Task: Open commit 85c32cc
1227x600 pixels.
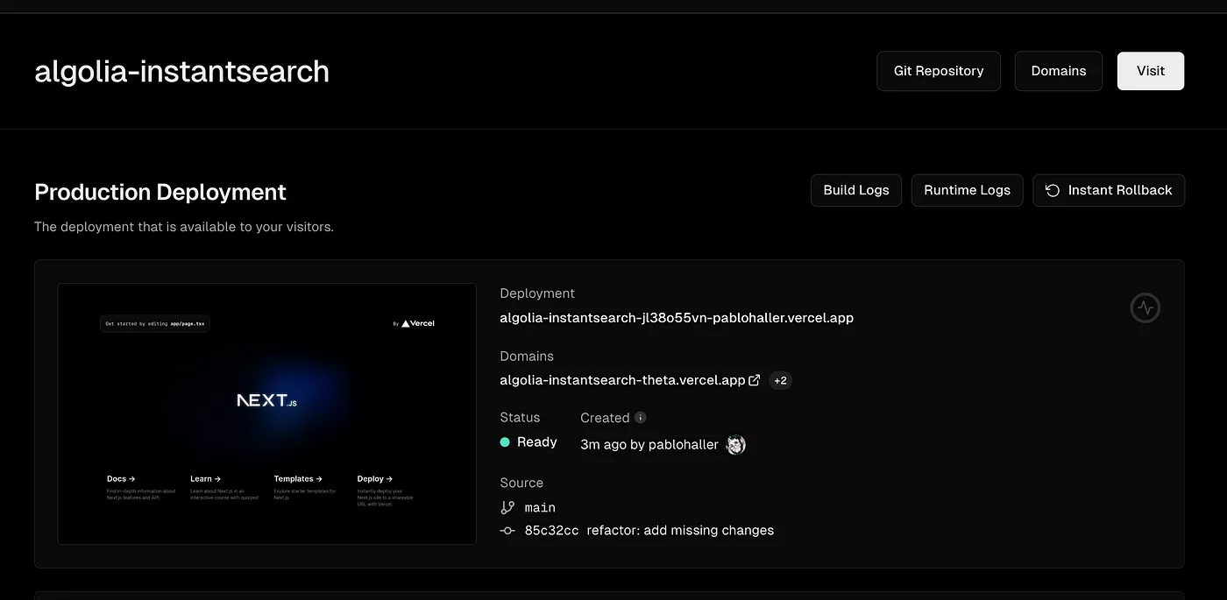Action: click(x=551, y=530)
